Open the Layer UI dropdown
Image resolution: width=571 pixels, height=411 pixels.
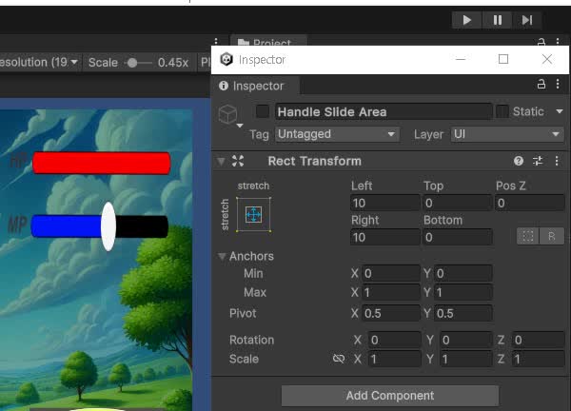(x=507, y=134)
